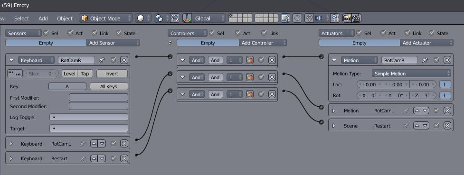Delete the RotCamR Motion actuator

pyautogui.click(x=447, y=60)
